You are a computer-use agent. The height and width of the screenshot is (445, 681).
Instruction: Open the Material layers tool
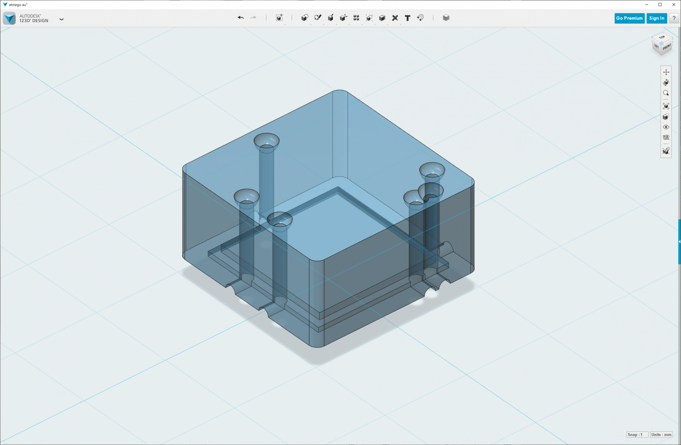[446, 18]
